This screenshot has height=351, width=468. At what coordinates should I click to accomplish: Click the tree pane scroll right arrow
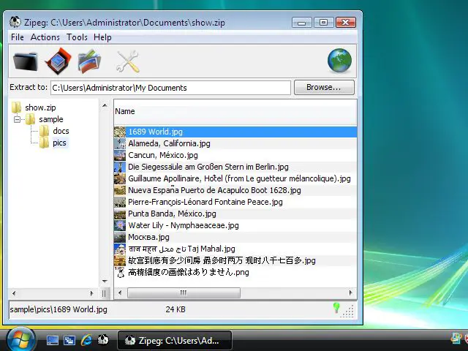(x=91, y=293)
